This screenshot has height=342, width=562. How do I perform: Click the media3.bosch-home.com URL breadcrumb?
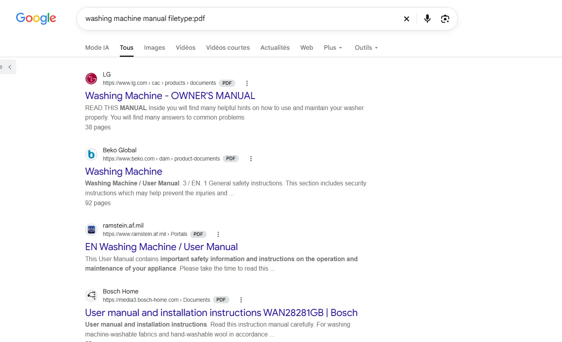156,300
